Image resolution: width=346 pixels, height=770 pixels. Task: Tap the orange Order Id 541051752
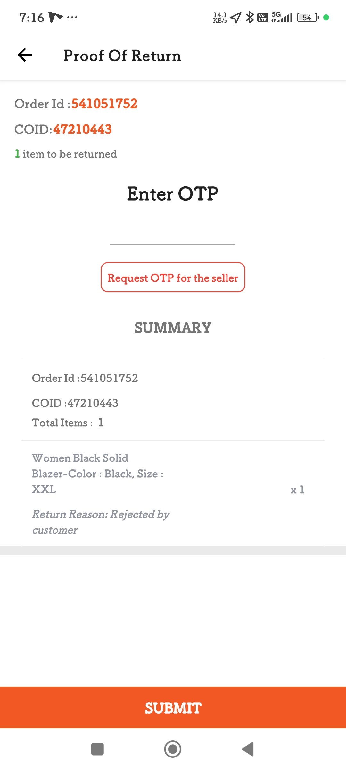104,104
